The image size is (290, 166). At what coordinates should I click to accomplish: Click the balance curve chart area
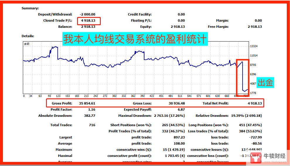pos(136,68)
